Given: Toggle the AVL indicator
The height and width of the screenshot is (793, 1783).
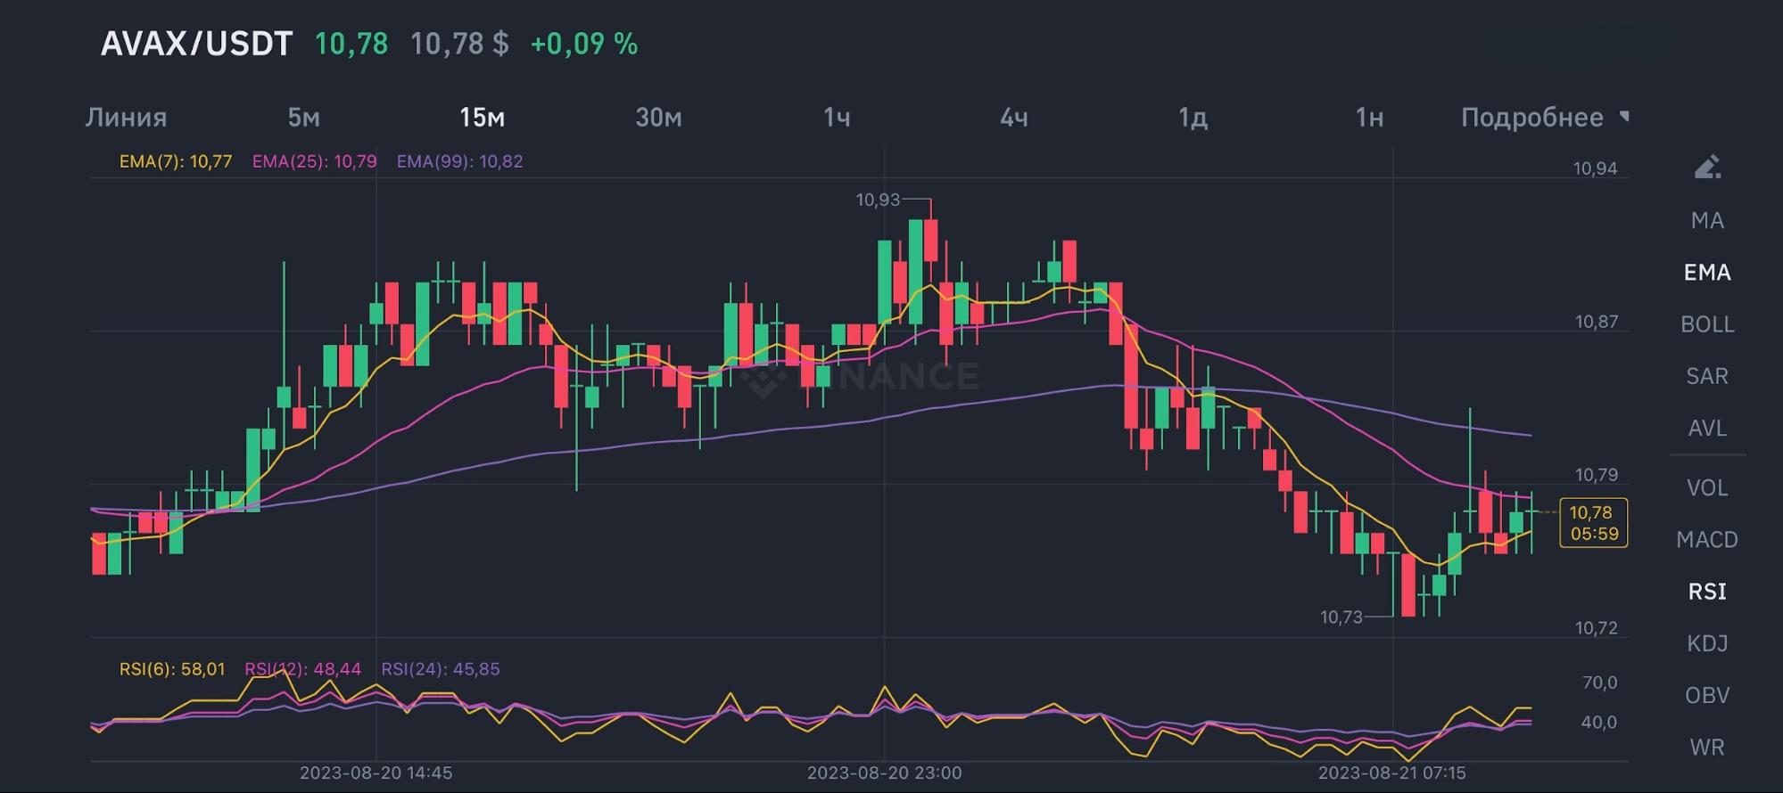Looking at the screenshot, I should [1707, 428].
